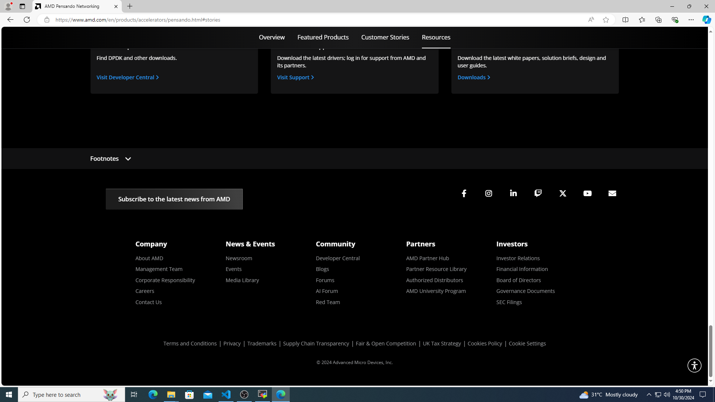Click the page vertical scrollbar thumb
The image size is (715, 402).
coord(711,351)
